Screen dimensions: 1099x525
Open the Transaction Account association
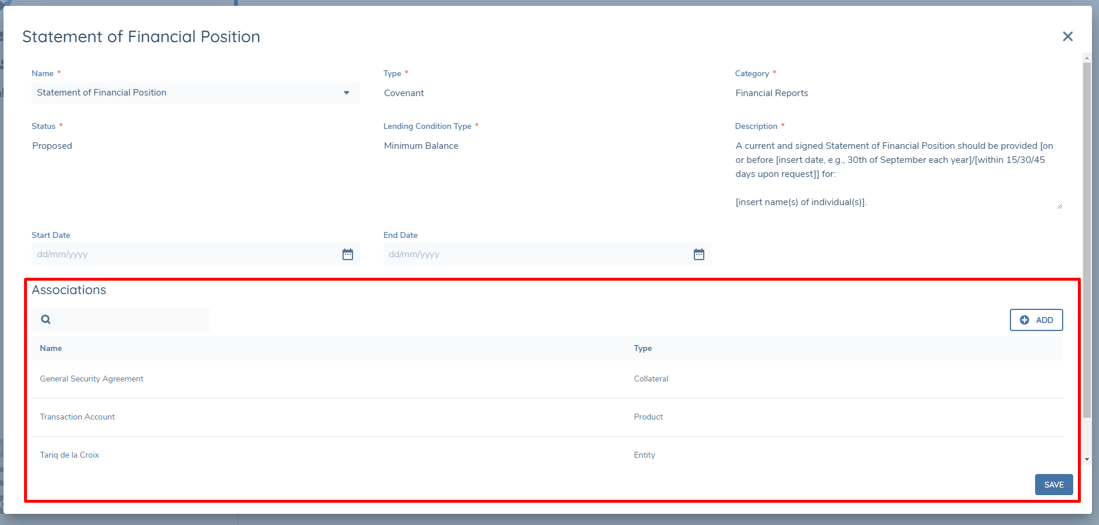pyautogui.click(x=77, y=417)
